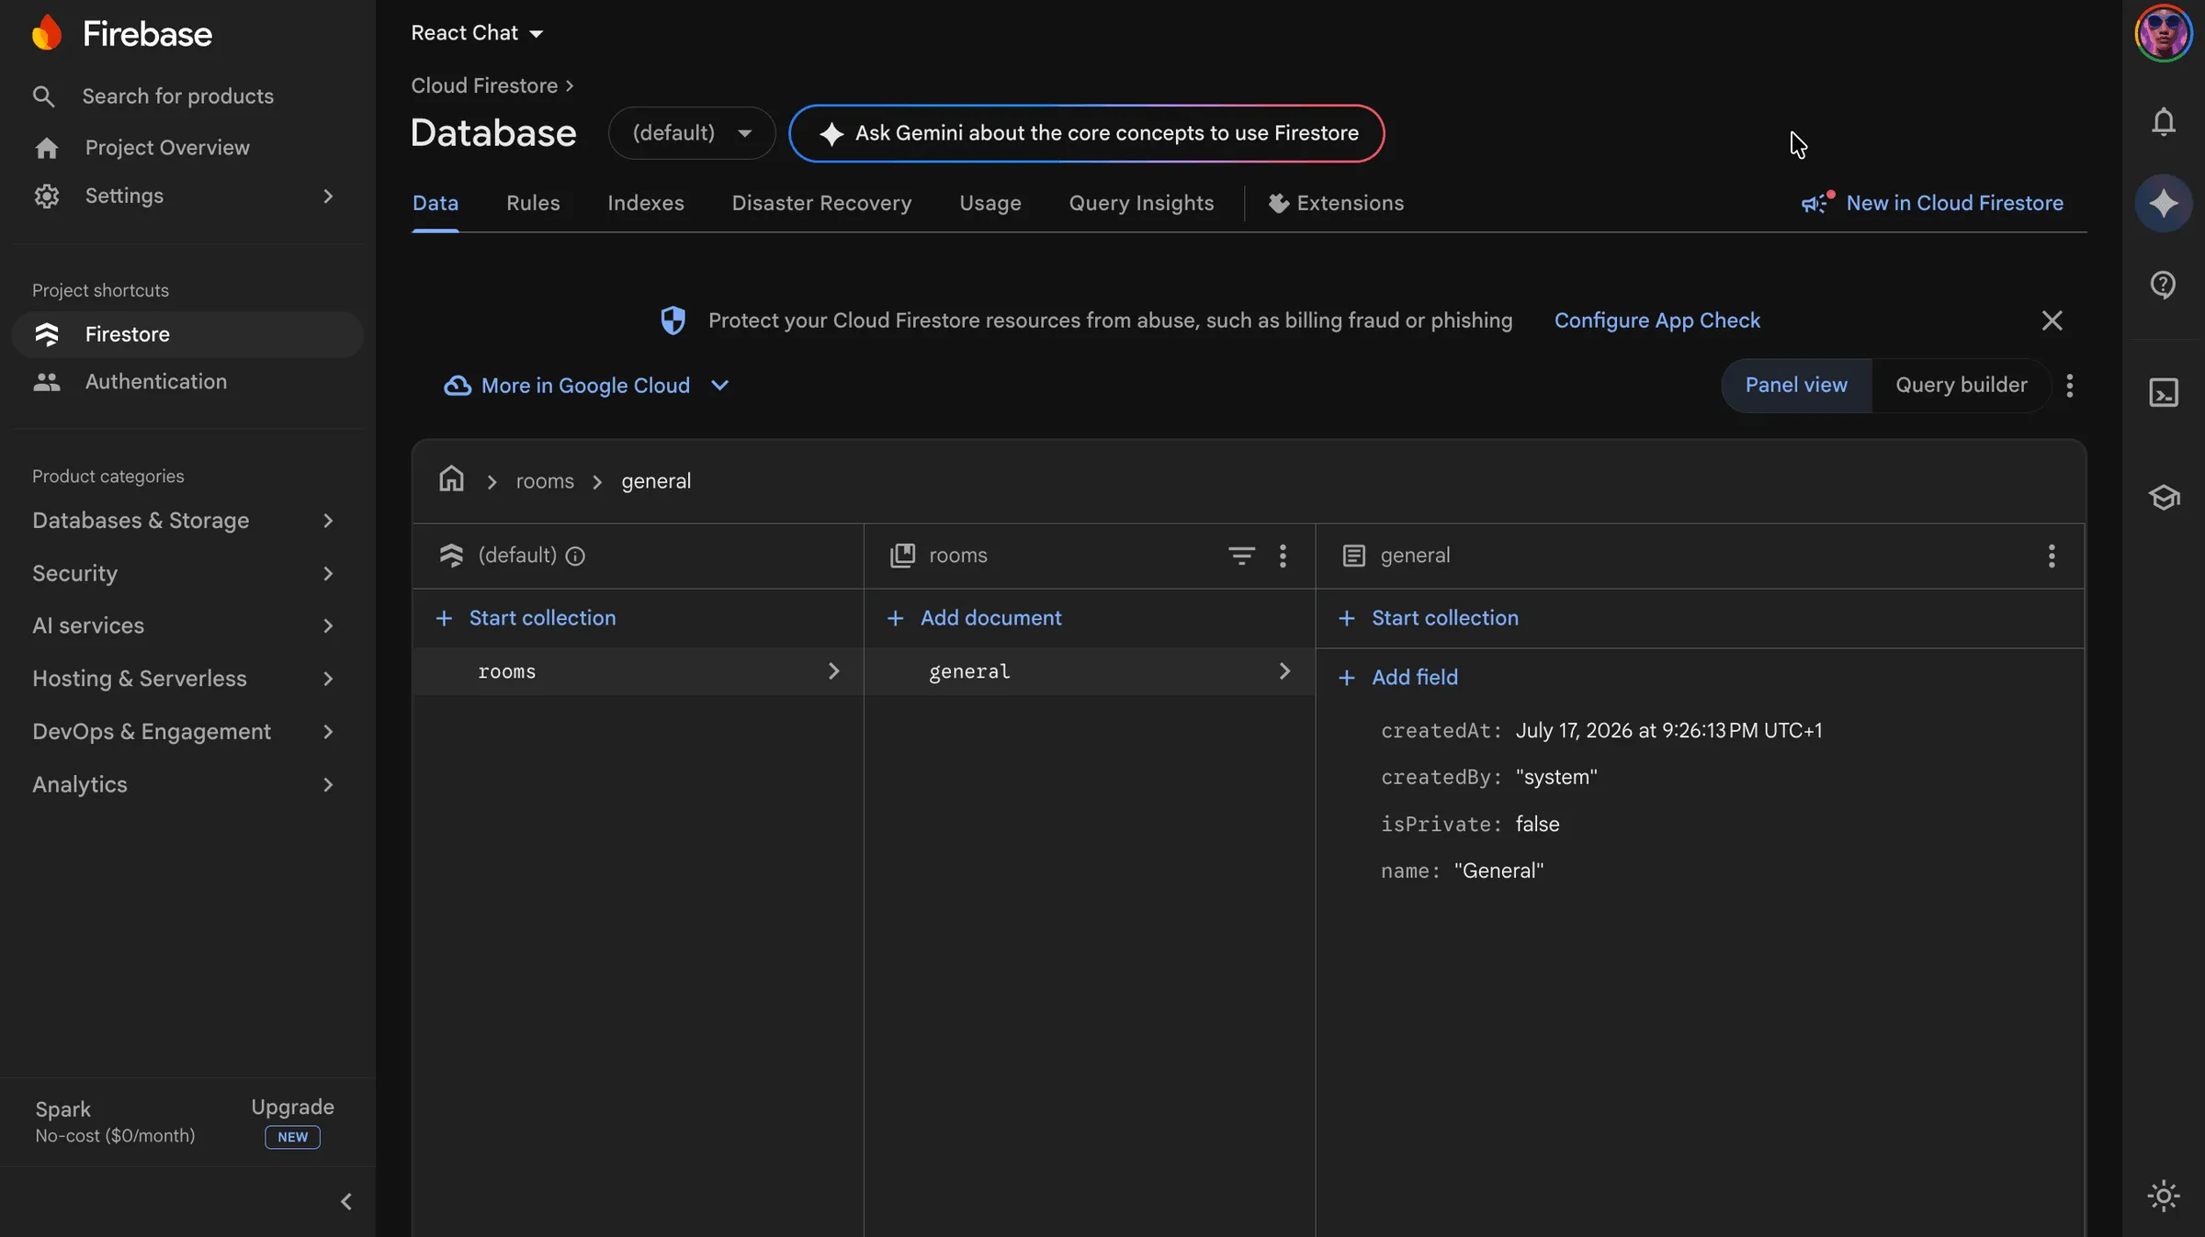Select the general document row

point(1090,671)
